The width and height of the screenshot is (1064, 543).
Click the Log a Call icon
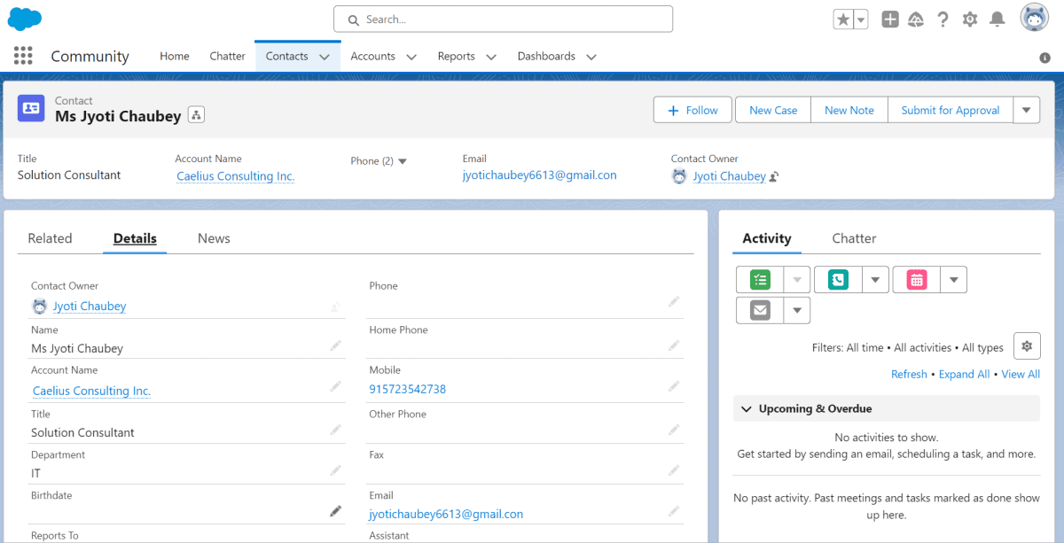tap(838, 280)
